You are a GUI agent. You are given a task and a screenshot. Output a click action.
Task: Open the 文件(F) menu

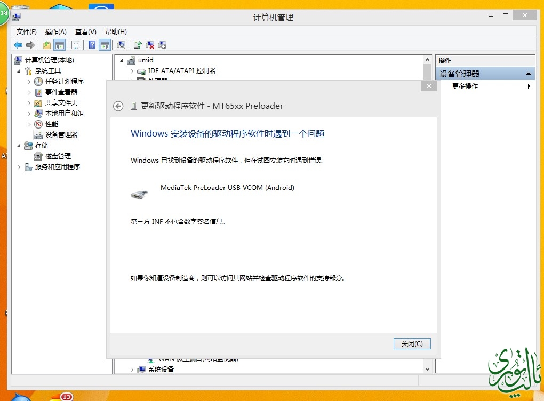pos(26,31)
